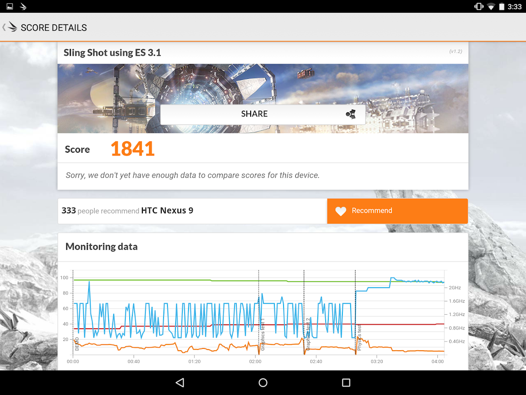The image size is (526, 395).
Task: Open the picture notification icon in status bar
Action: pos(10,7)
